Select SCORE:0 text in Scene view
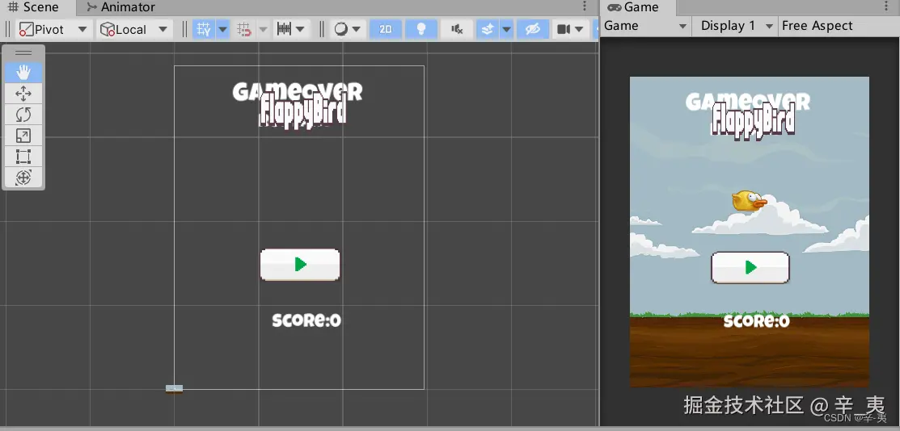This screenshot has height=431, width=900. coord(306,320)
